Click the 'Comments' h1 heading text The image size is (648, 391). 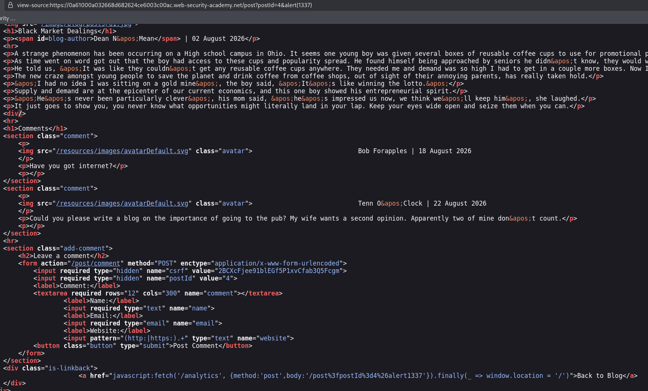click(33, 128)
